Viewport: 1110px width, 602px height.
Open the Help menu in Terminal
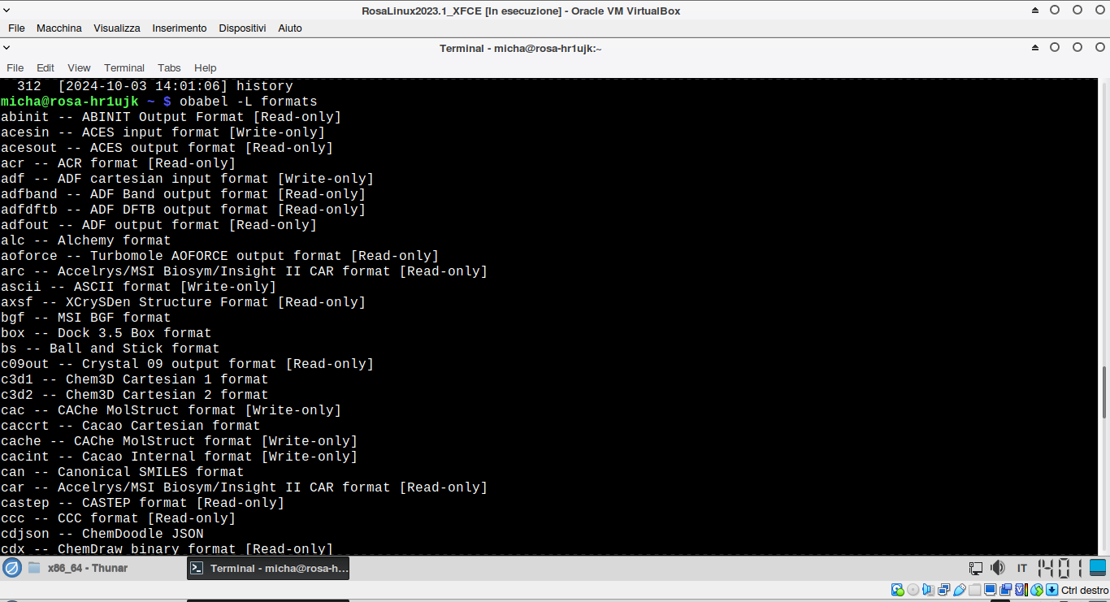pos(206,67)
